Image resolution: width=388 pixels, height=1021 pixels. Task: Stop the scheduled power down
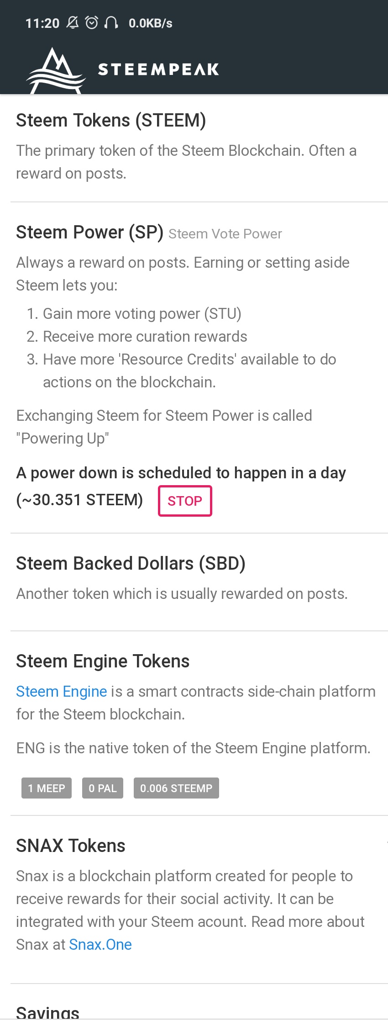click(185, 501)
